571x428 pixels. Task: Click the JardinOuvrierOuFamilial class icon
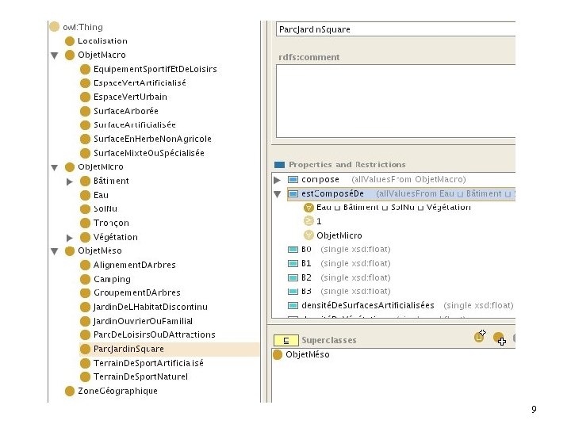85,321
